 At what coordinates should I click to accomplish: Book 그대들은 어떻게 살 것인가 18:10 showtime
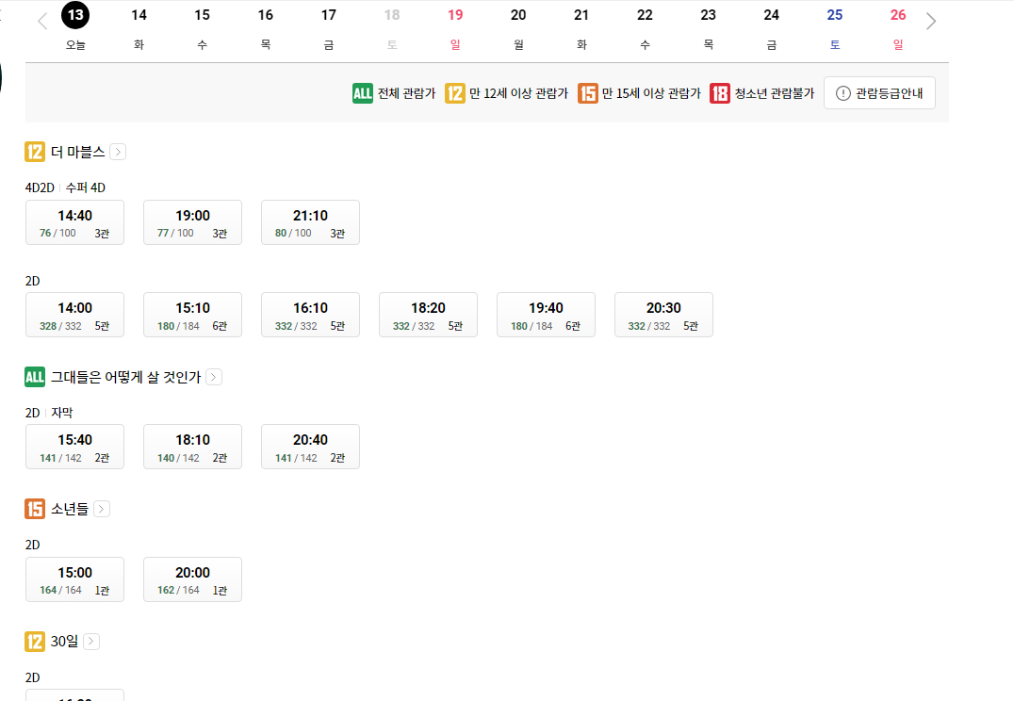192,447
